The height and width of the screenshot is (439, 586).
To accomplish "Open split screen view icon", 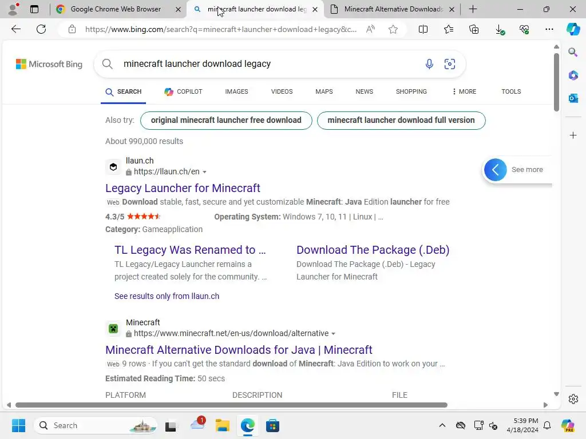I will 423,29.
